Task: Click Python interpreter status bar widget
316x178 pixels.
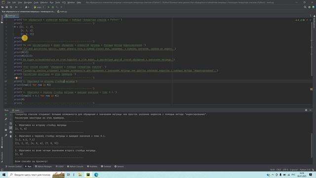Action: (x=305, y=170)
